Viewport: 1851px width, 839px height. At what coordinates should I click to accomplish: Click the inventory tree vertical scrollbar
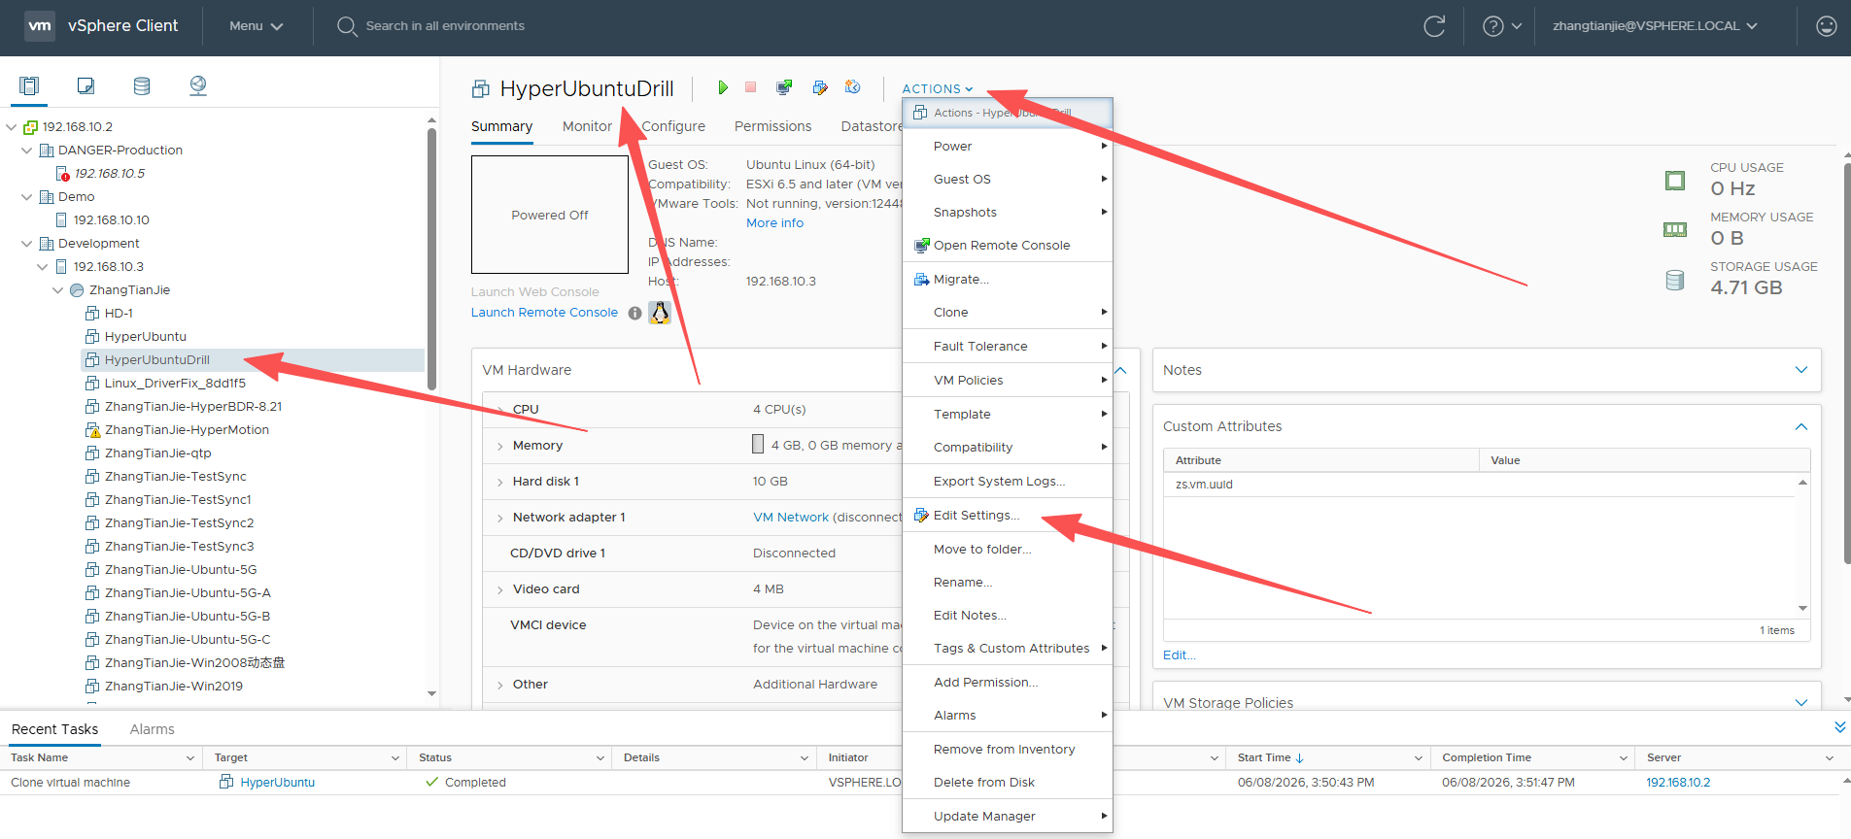pyautogui.click(x=431, y=257)
